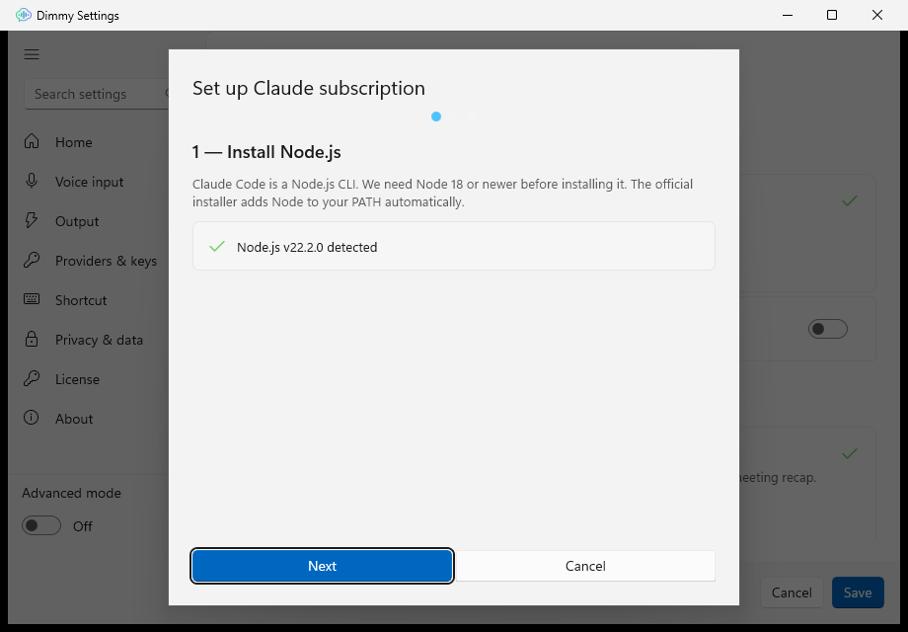The height and width of the screenshot is (632, 908).
Task: Click the 'Set up Claude subscription' title
Action: (309, 88)
